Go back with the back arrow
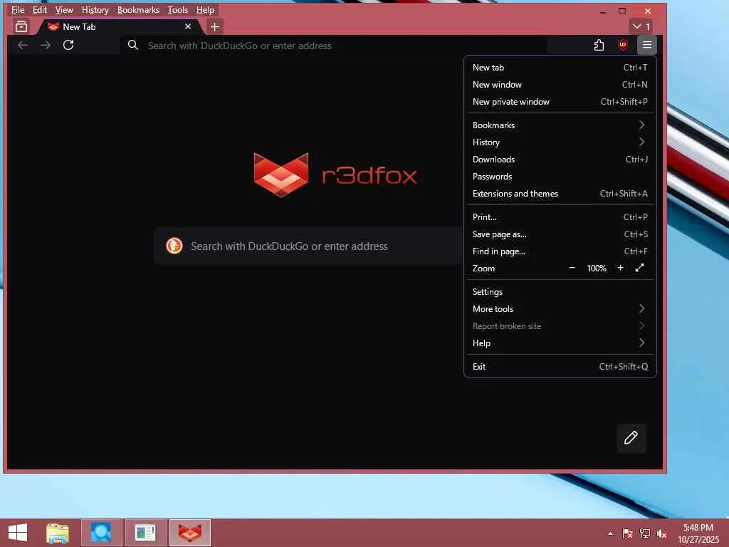Screen dimensions: 729x547 pyautogui.click(x=23, y=45)
